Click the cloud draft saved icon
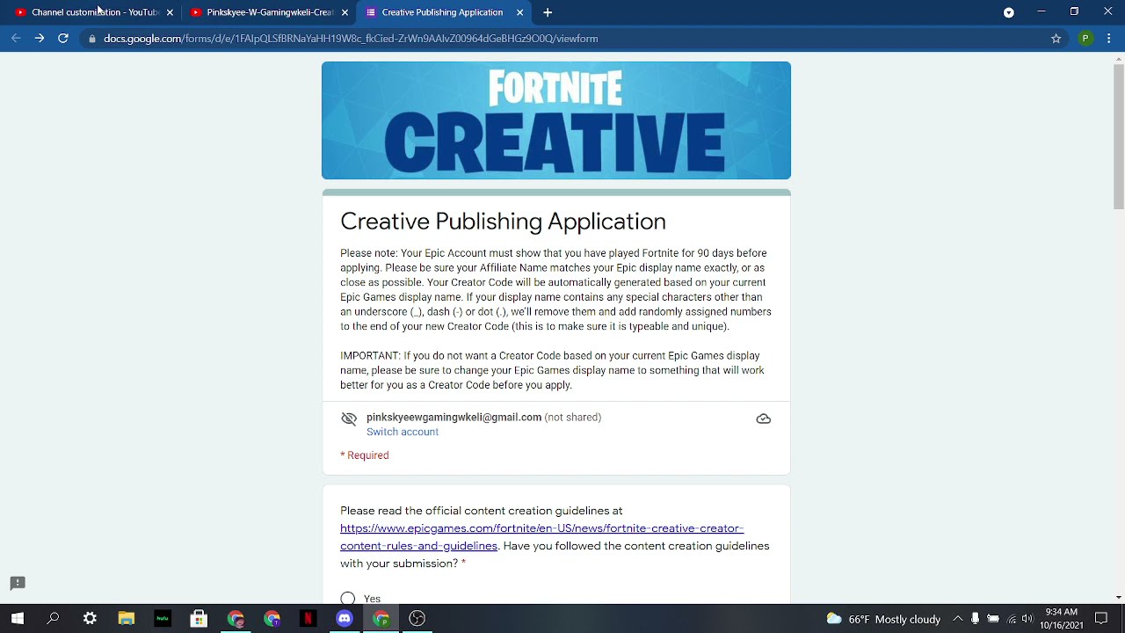 tap(764, 418)
